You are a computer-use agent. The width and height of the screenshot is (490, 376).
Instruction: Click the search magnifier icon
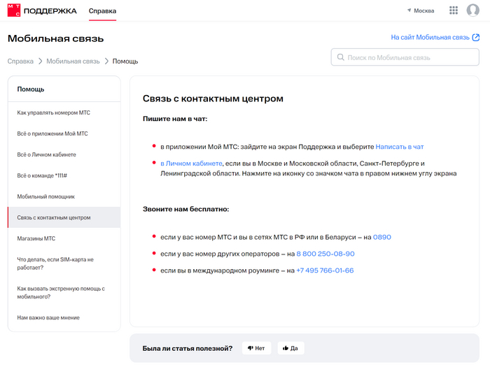click(x=341, y=57)
